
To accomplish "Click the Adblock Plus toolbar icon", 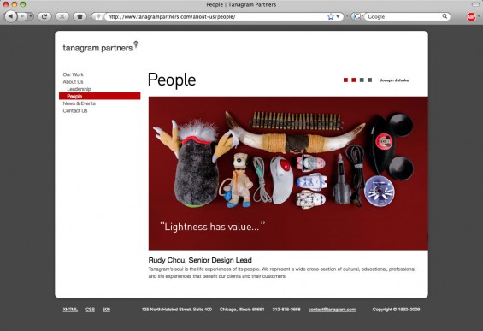I will click(471, 17).
